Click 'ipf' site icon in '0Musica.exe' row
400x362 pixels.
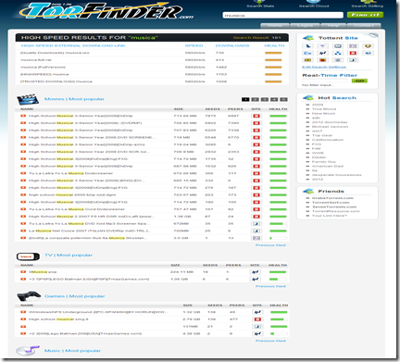(255, 272)
